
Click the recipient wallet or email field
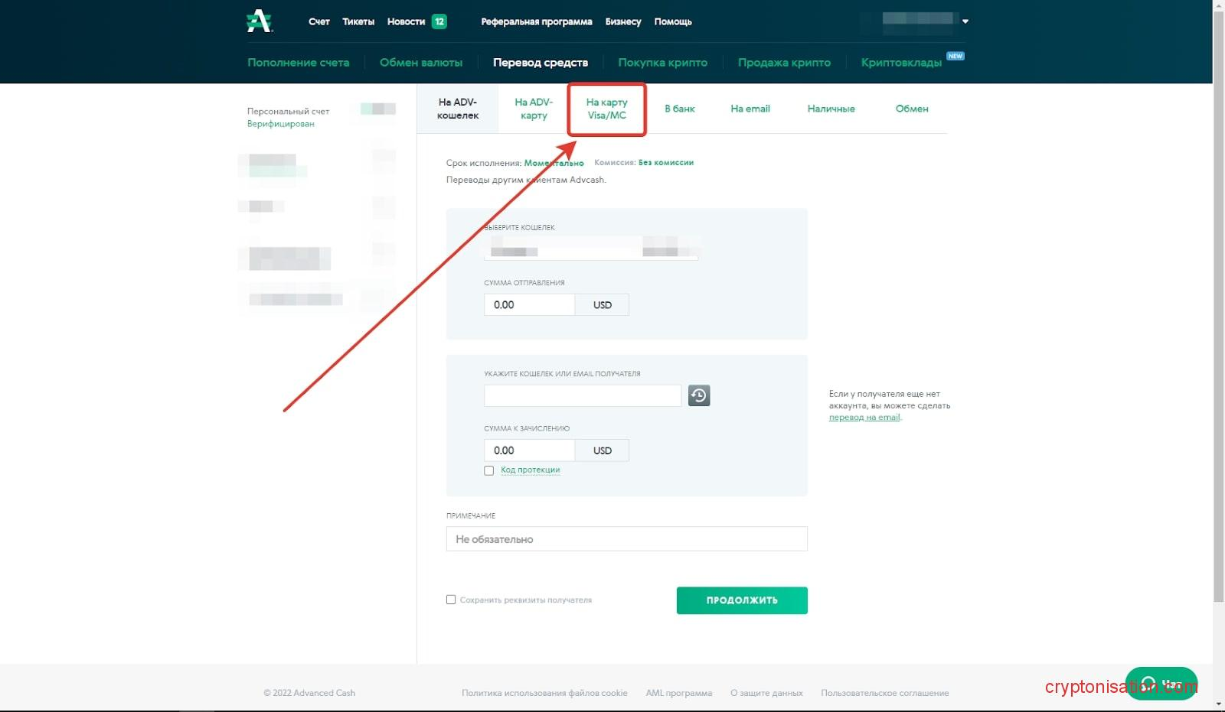click(x=582, y=395)
